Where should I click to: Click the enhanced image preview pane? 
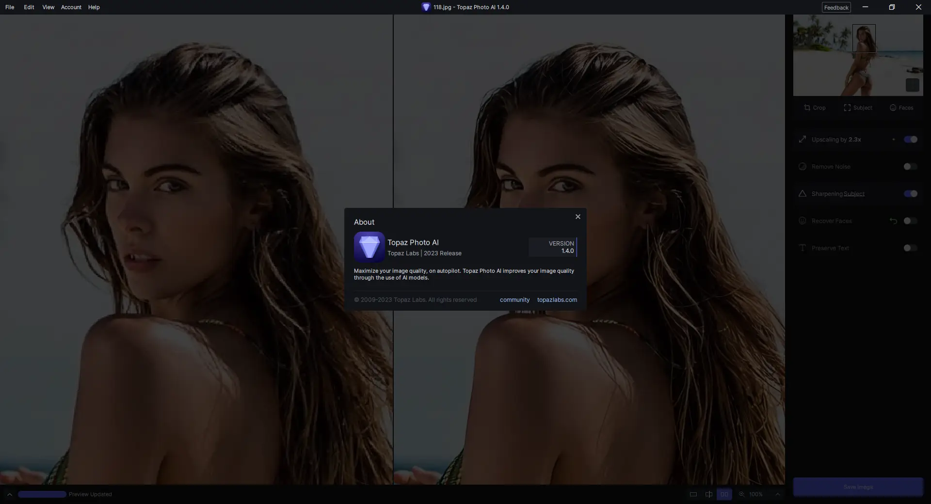[589, 250]
